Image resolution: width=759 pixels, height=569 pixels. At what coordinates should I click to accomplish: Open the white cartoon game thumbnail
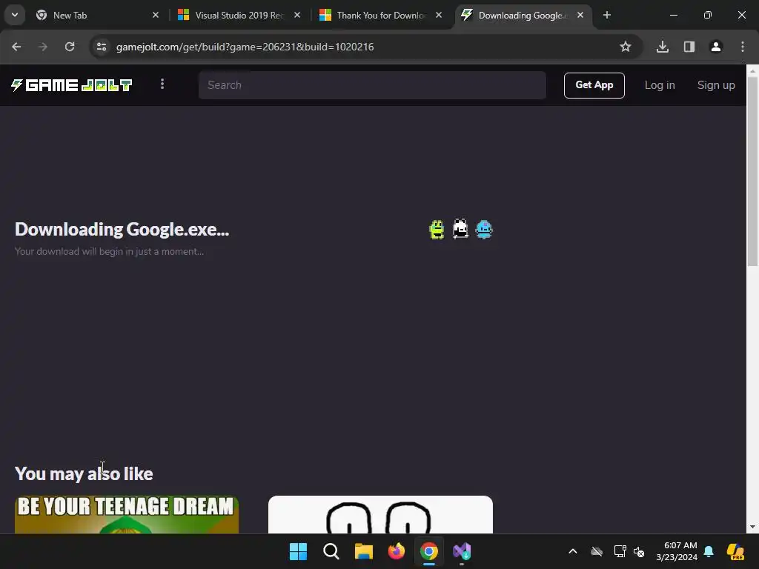coord(380,515)
